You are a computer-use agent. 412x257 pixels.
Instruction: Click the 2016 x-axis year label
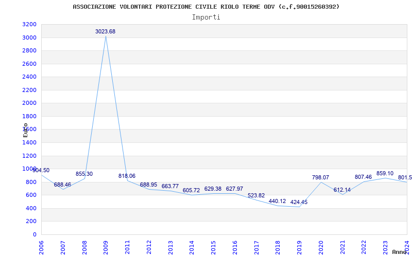(x=235, y=247)
